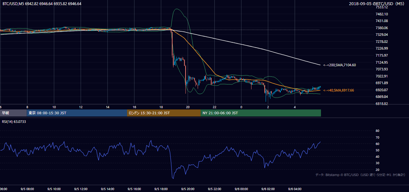Click hour tick 8 under the price chart
Screen dimensions: 409x192
[27, 107]
